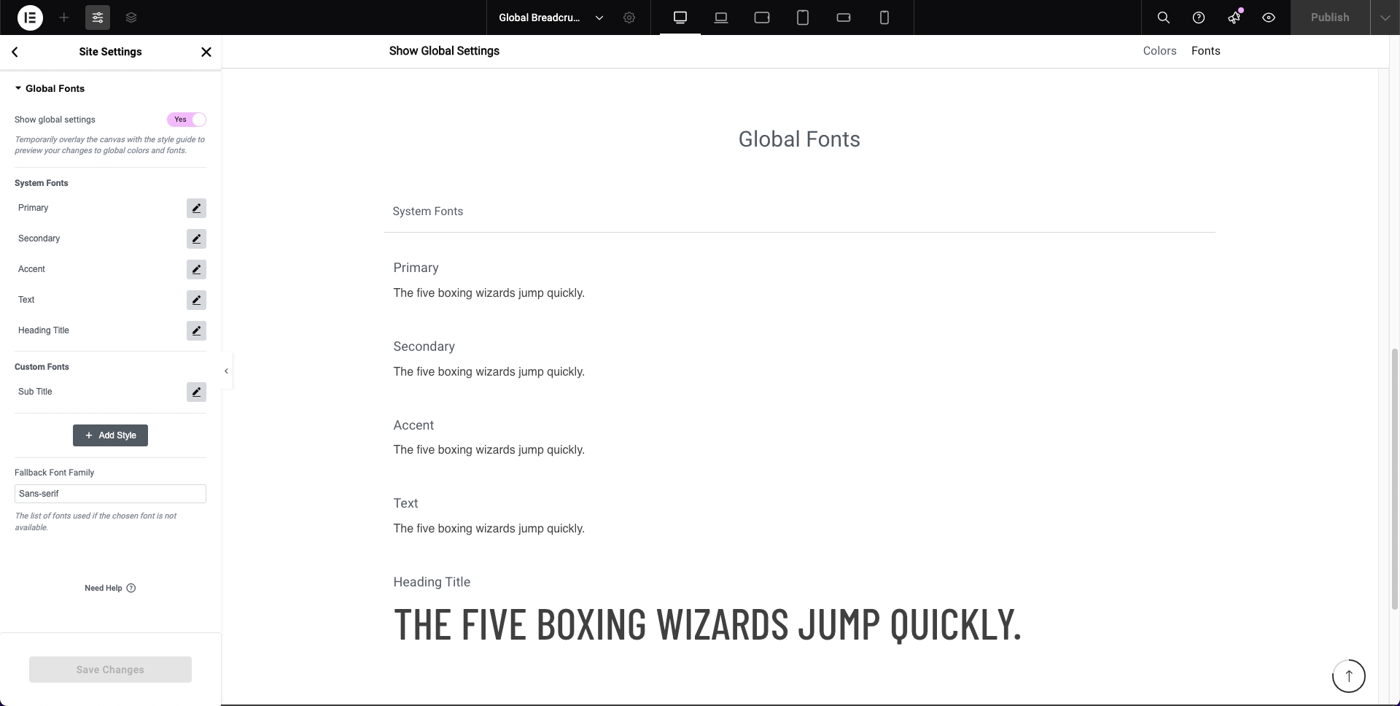Edit the Primary font pencil icon
This screenshot has width=1400, height=706.
tap(196, 209)
